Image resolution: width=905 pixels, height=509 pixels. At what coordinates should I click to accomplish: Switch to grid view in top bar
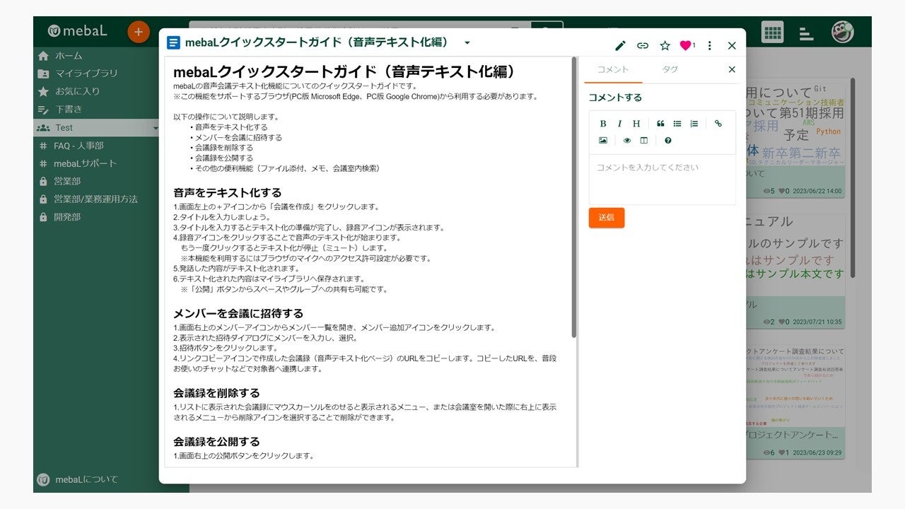coord(772,33)
